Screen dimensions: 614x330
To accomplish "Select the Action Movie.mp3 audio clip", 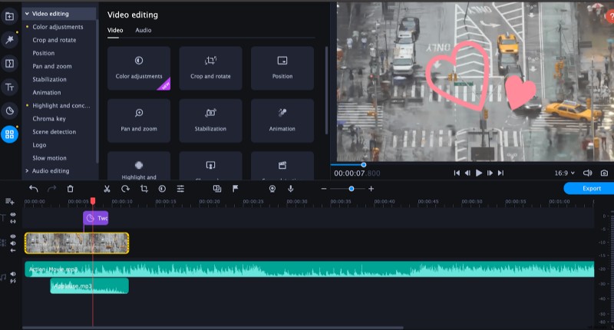I will (x=309, y=269).
